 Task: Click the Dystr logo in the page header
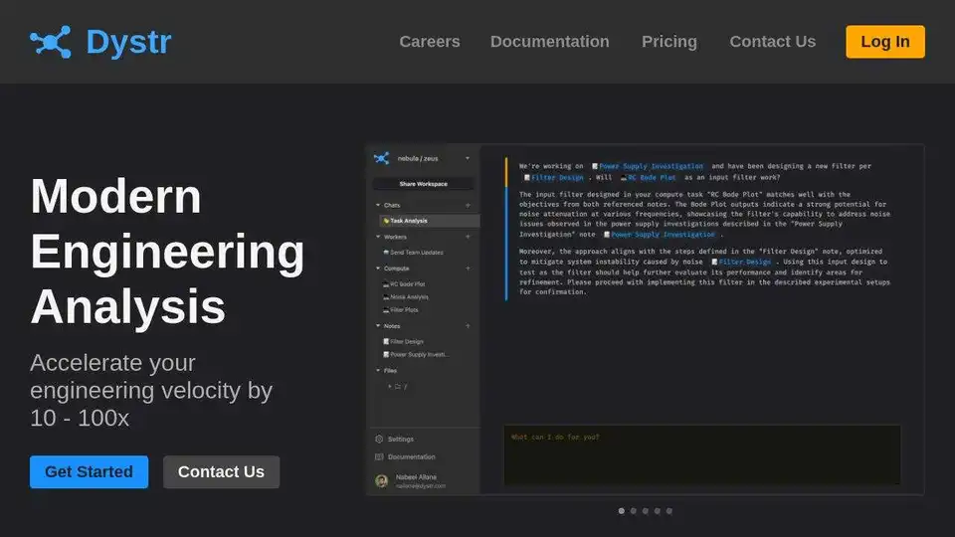[x=100, y=42]
